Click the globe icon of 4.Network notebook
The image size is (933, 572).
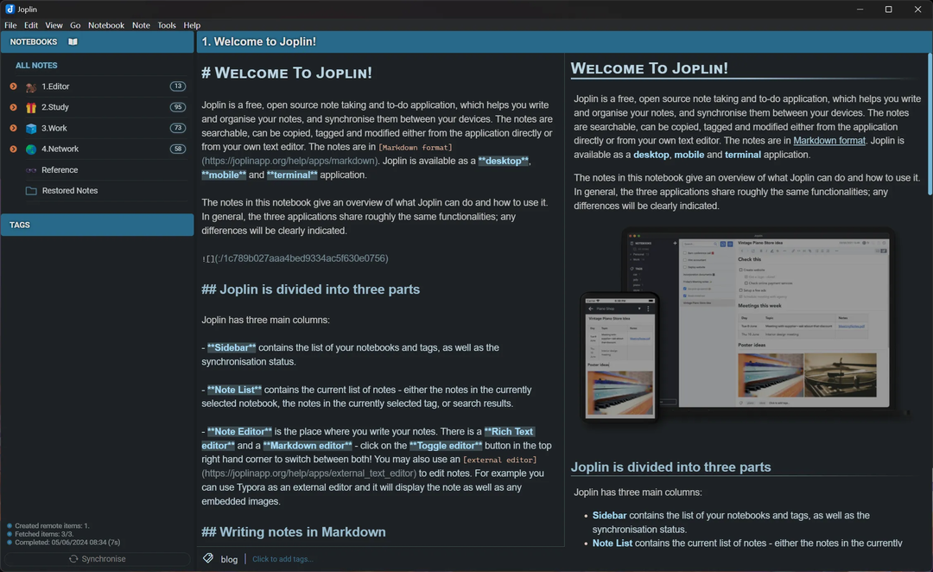31,149
